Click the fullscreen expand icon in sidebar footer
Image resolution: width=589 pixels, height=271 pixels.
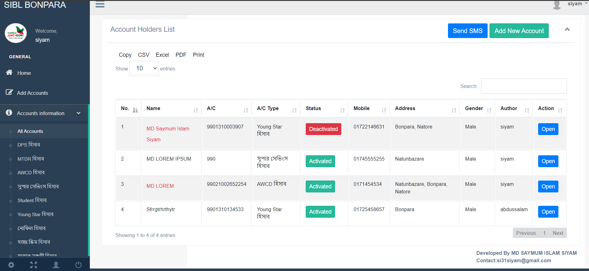[x=34, y=265]
